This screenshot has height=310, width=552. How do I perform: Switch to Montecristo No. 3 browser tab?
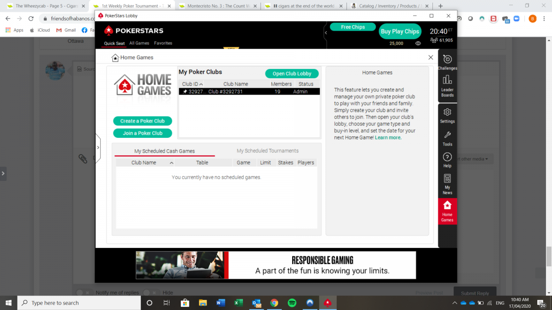218,6
